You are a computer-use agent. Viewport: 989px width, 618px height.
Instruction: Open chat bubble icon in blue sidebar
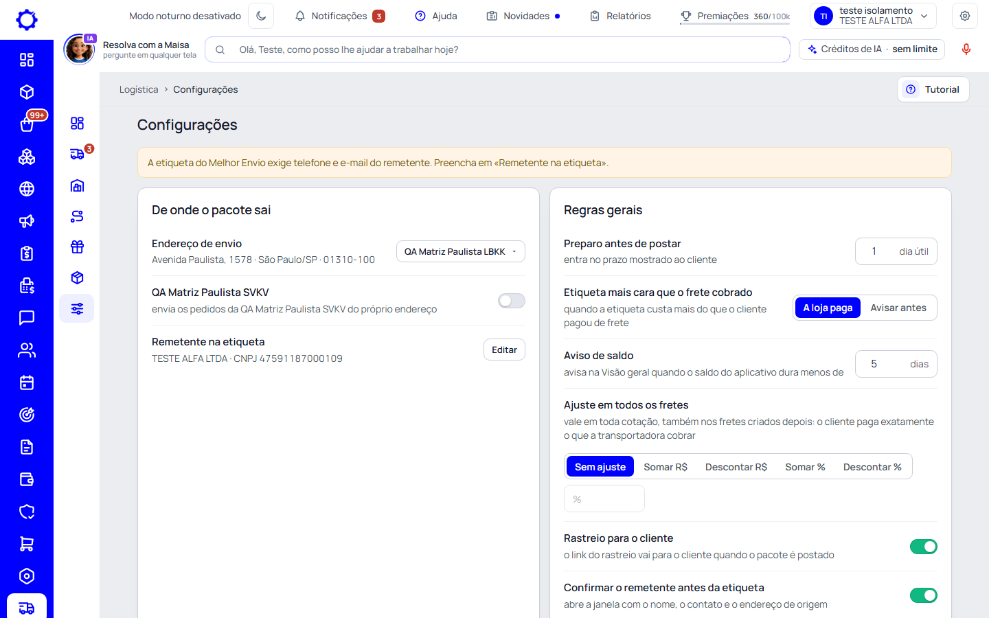27,318
